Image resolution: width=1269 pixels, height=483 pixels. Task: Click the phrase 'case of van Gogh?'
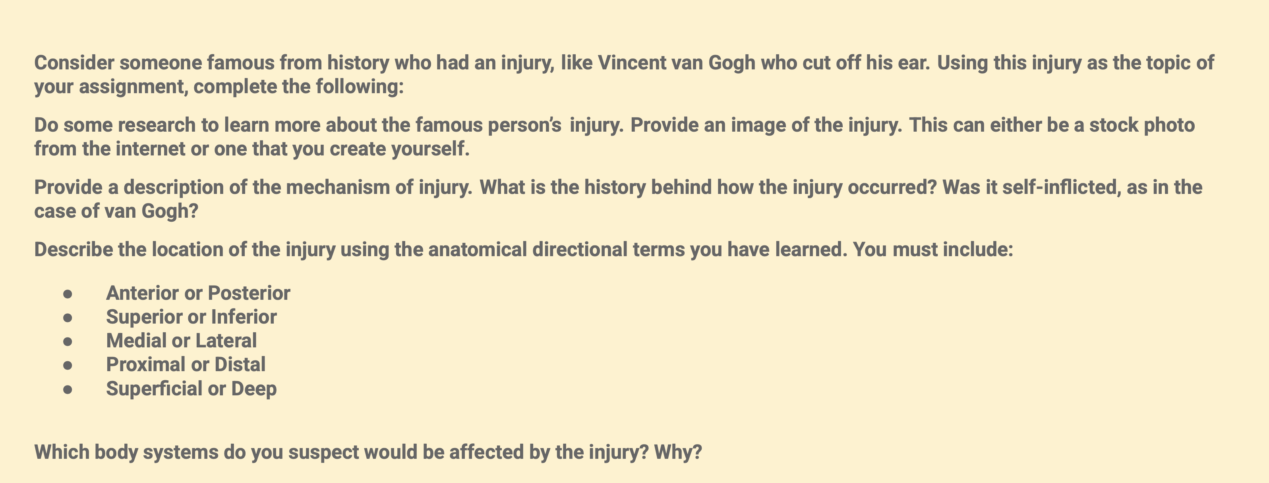click(116, 211)
